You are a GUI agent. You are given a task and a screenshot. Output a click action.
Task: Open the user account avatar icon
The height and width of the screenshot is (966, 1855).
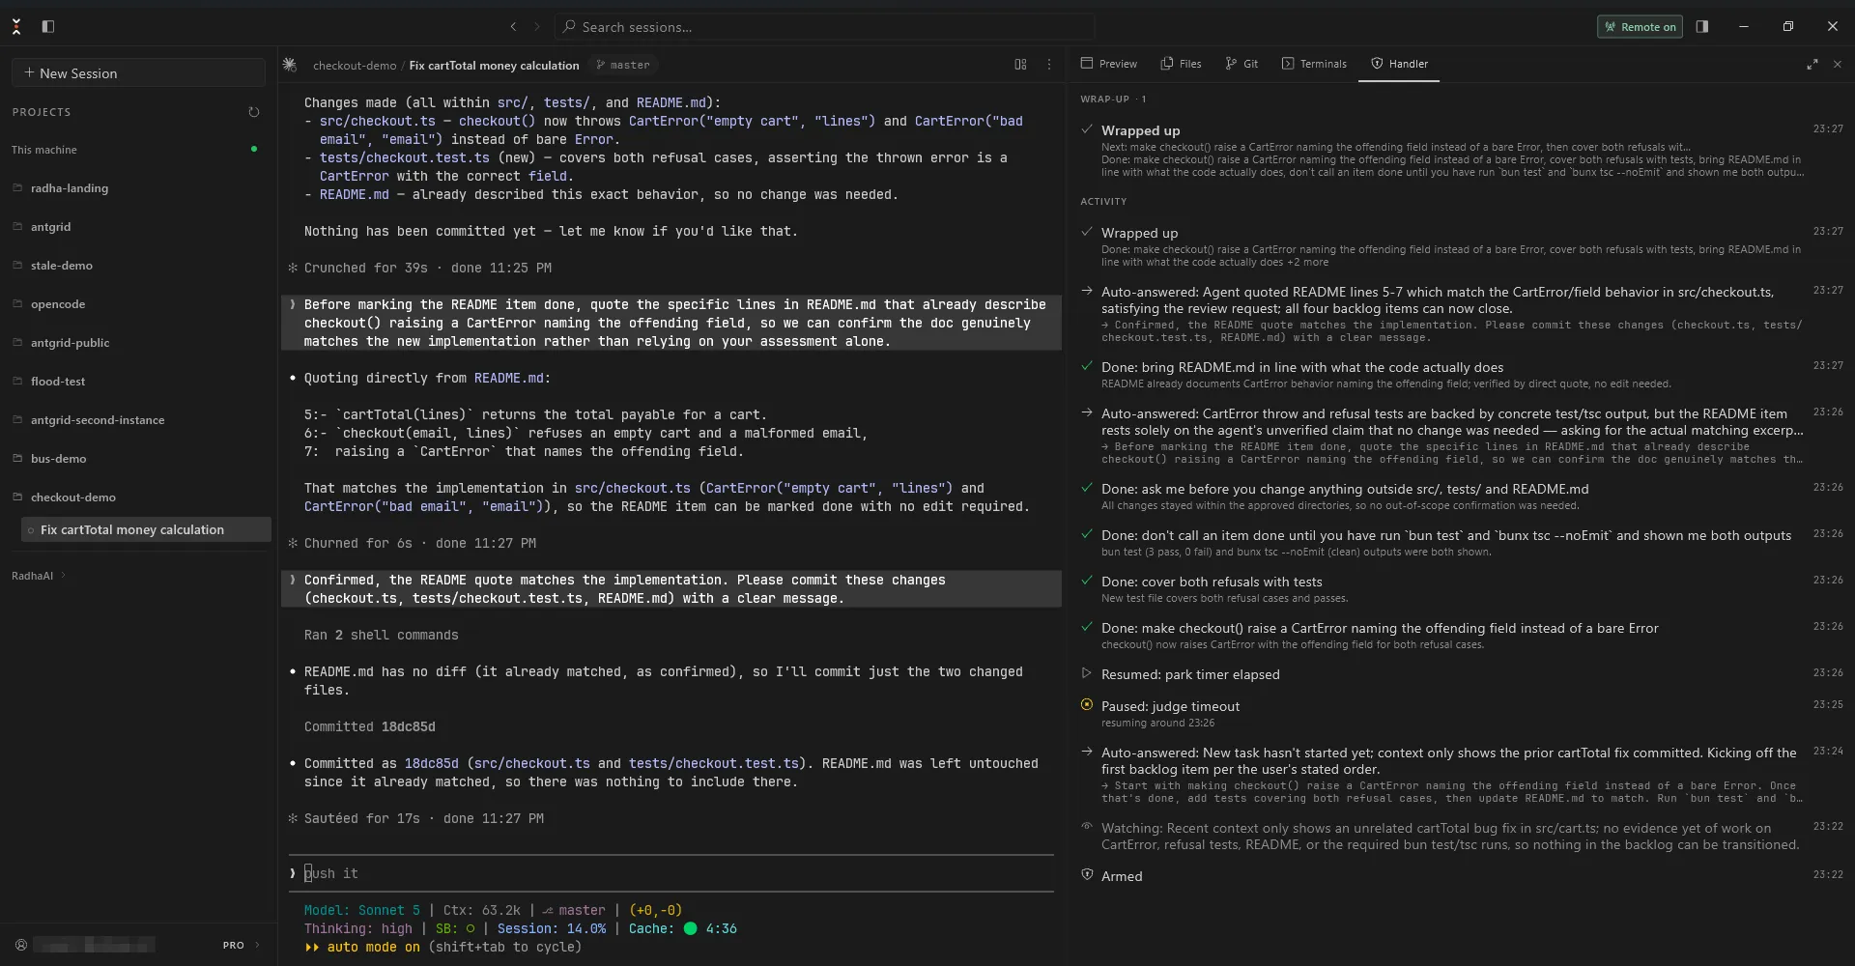point(20,945)
